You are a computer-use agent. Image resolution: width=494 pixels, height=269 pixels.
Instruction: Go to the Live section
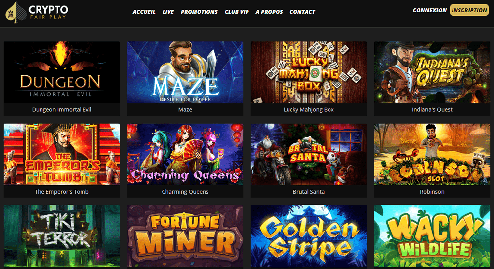click(168, 12)
